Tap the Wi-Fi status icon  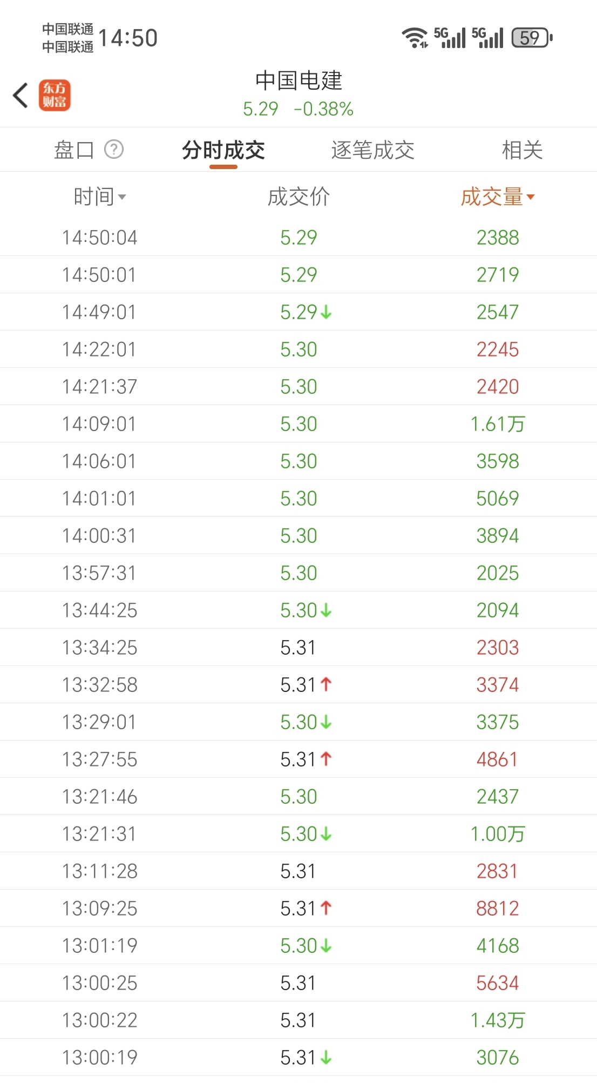[415, 38]
